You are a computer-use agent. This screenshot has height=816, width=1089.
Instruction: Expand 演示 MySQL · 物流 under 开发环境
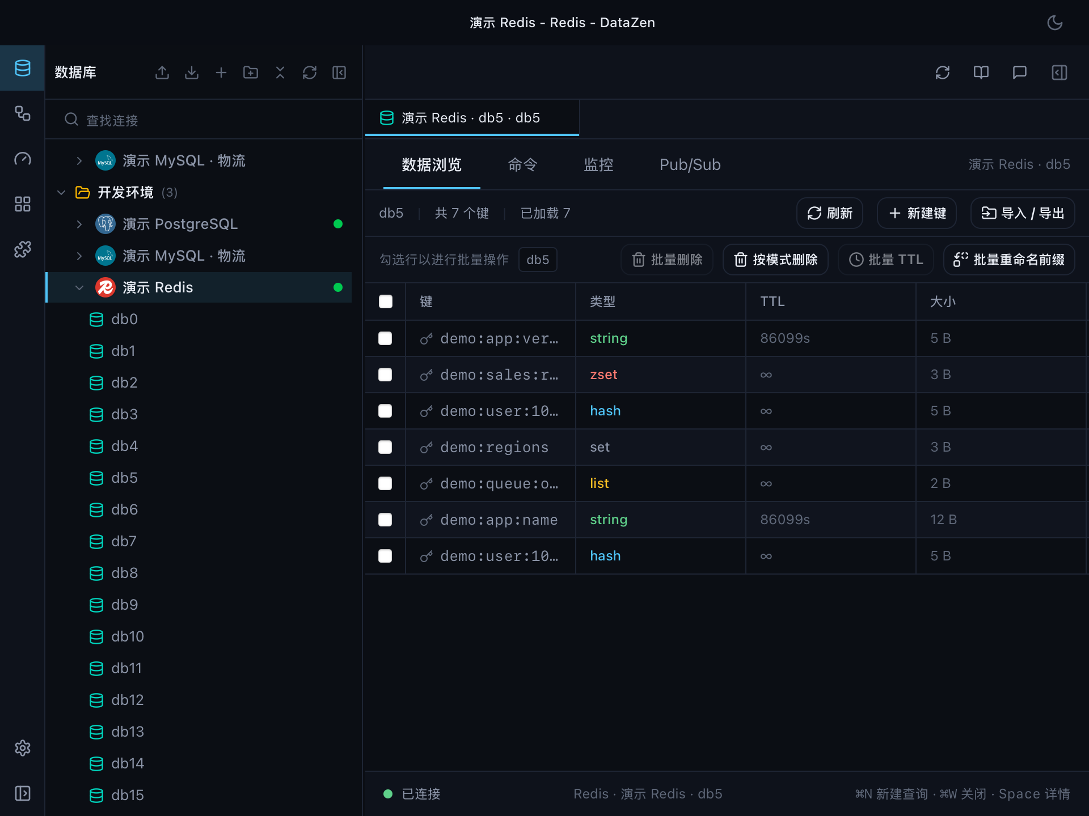point(79,256)
